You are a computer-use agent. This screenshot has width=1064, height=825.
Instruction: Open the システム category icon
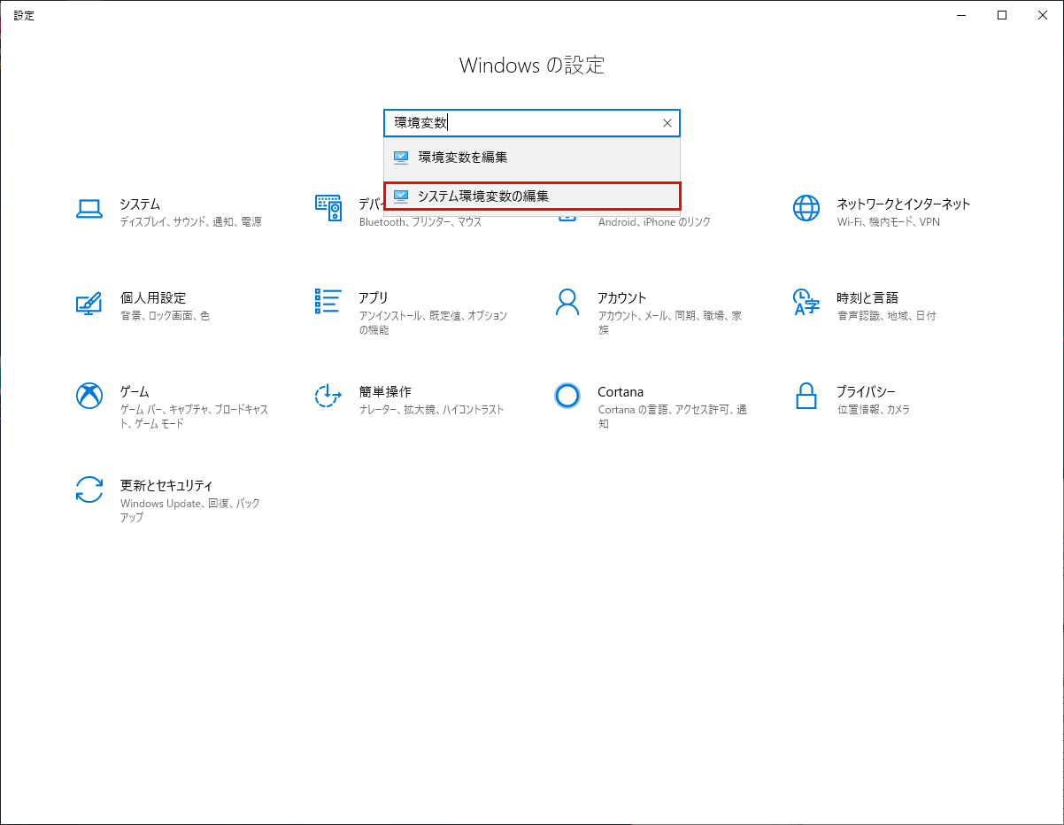point(89,208)
